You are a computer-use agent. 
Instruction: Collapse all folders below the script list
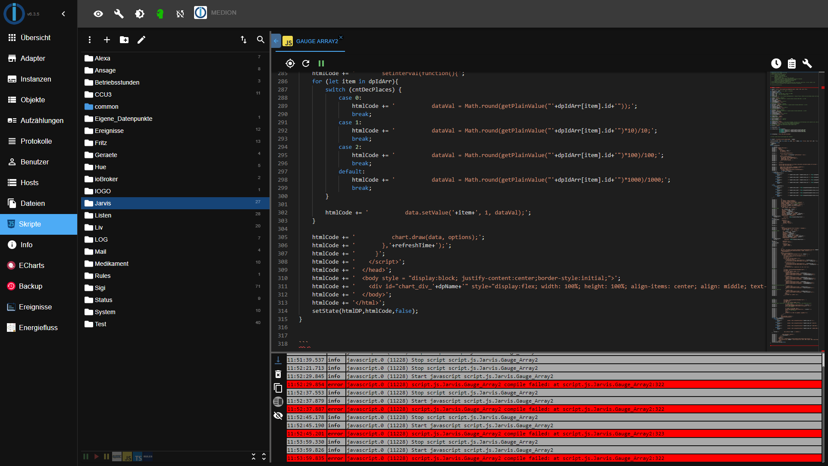pyautogui.click(x=254, y=457)
